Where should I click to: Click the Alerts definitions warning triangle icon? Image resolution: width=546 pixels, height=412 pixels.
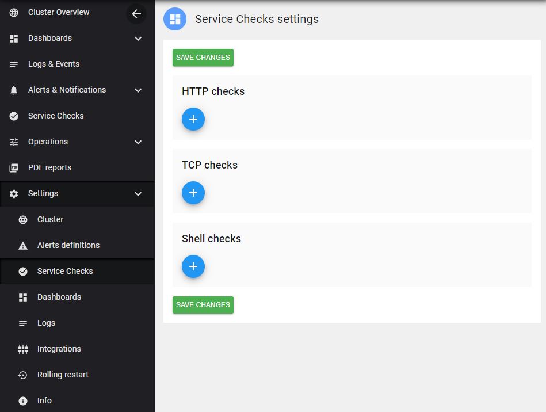tap(23, 246)
